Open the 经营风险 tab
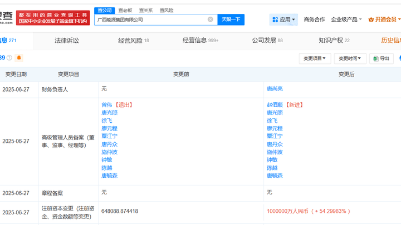Screen dimensions: 401x225 134,41
